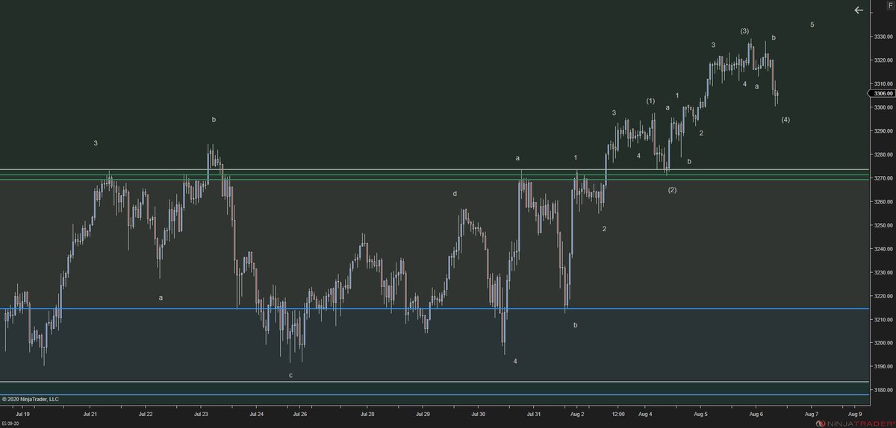Click the Jul 29 date label
896x428 pixels.
[x=423, y=412]
